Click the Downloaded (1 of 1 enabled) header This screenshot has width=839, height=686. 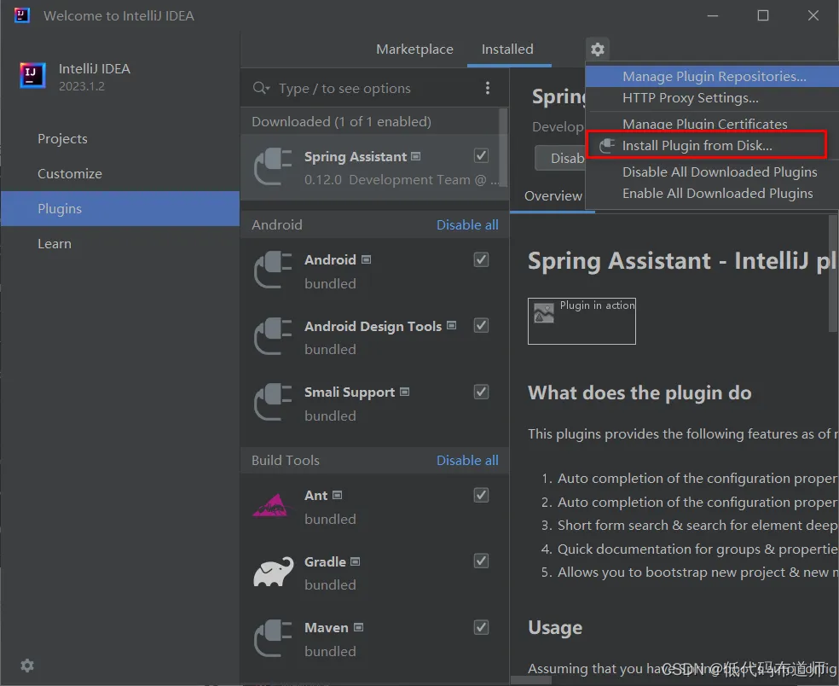pos(341,121)
